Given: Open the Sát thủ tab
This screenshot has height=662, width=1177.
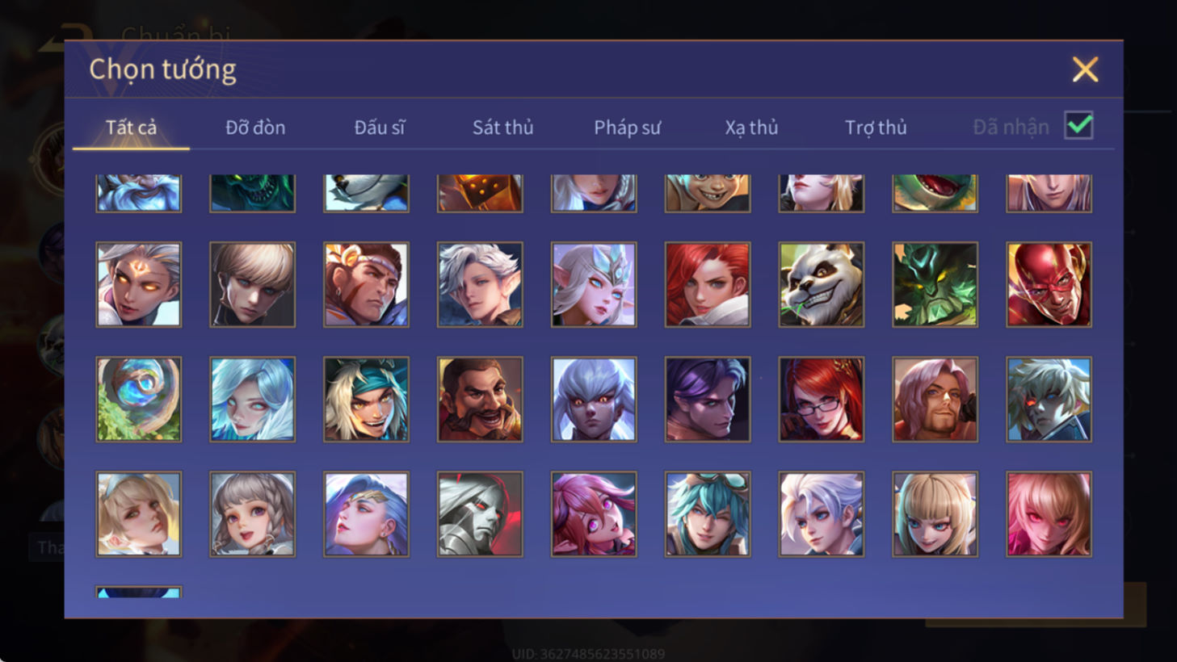Looking at the screenshot, I should pyautogui.click(x=502, y=128).
